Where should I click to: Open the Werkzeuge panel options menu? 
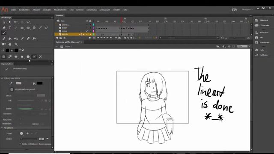[x=52, y=18]
